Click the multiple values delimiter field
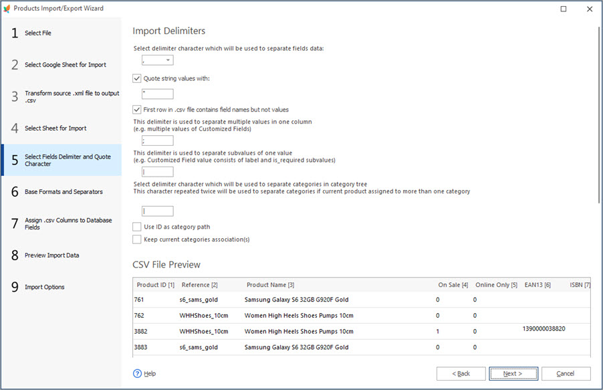Screen dimensions: 603x390 tap(158, 140)
